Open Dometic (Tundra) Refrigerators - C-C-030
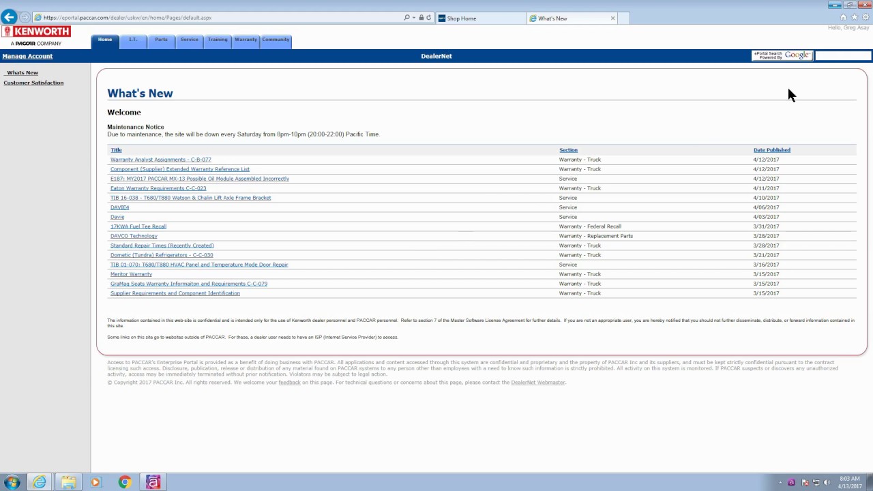Image resolution: width=873 pixels, height=491 pixels. (162, 255)
